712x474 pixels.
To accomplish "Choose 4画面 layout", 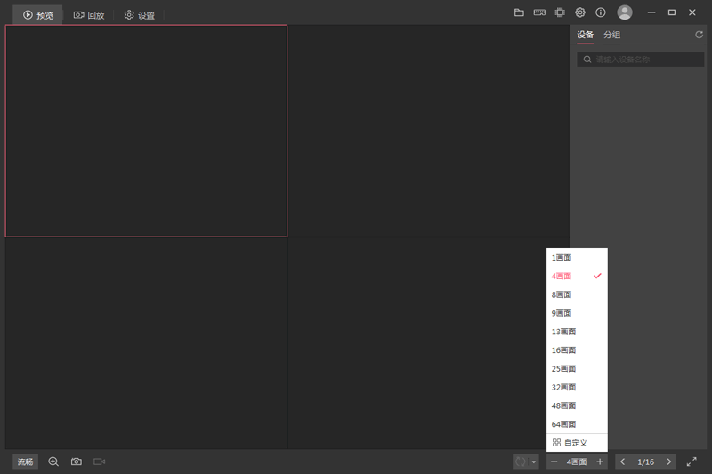I will coord(577,276).
